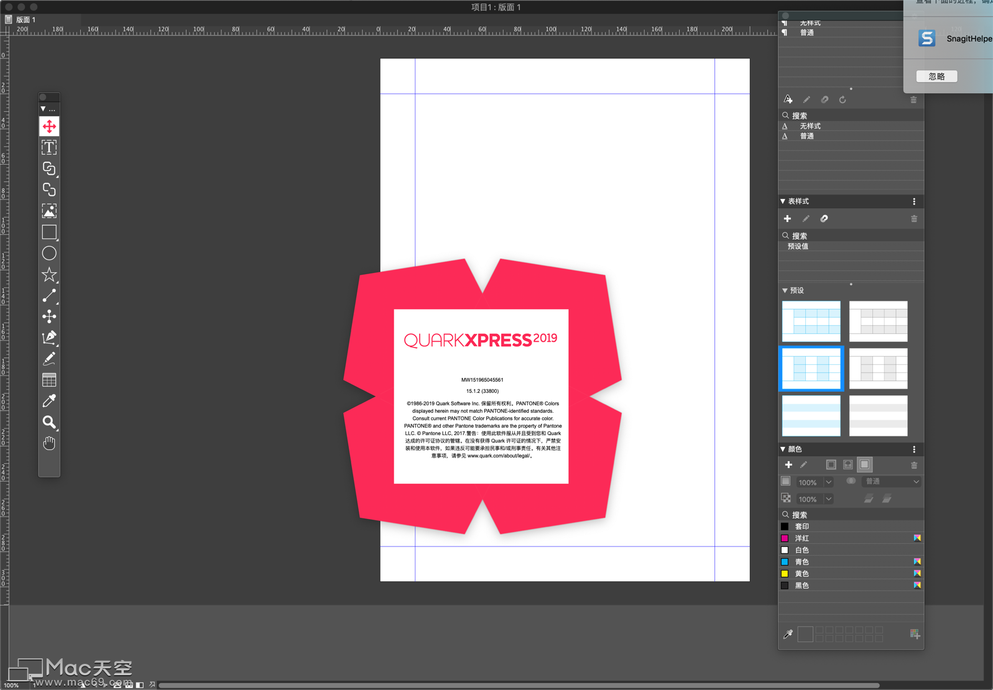Screen dimensions: 993x690
Task: Open the opacity 100% dropdown
Action: coord(829,499)
